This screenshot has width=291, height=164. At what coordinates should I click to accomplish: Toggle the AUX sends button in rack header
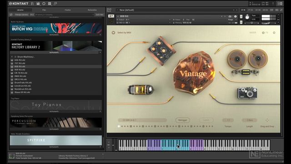click(277, 10)
